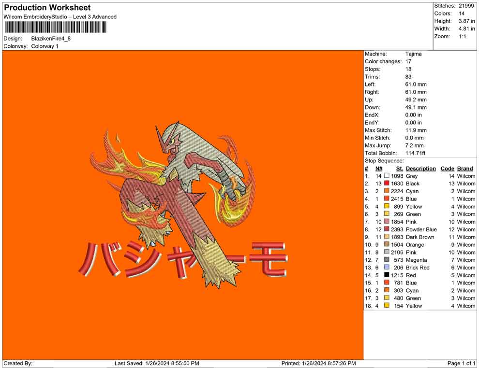
Task: Click the 'Left:' label
Action: click(x=370, y=84)
